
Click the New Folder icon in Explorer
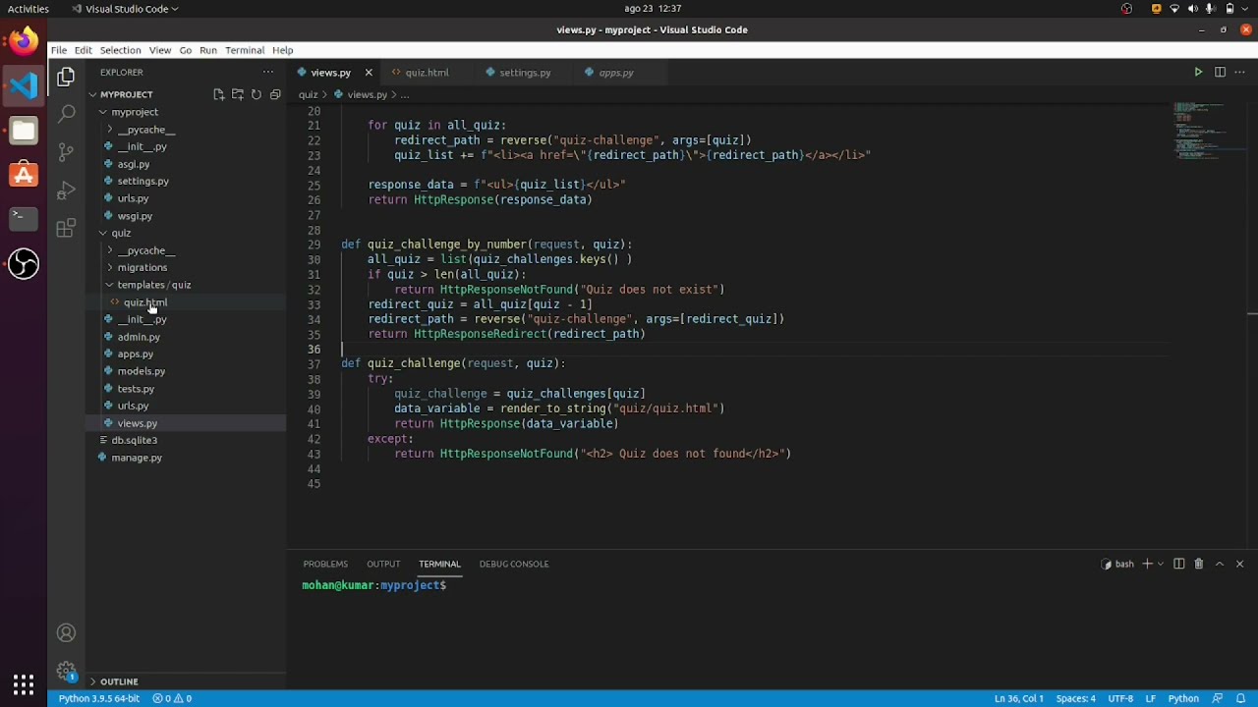(x=237, y=94)
